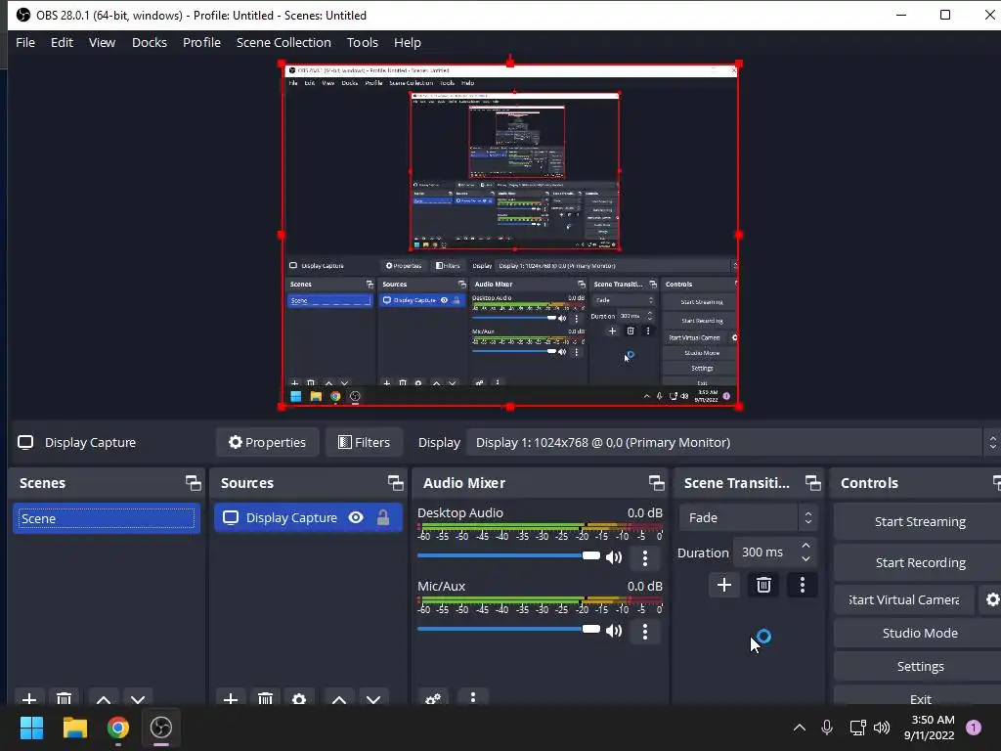This screenshot has height=751, width=1001.
Task: Open the taskbar clock and date
Action: (x=929, y=728)
